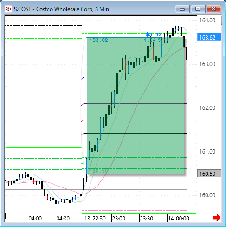
Task: Click the 04:30 time axis label
Action: click(63, 219)
